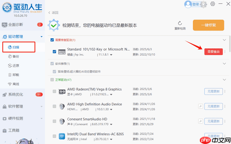The width and height of the screenshot is (231, 144).
Task: Check the Intel Dual Band Wireless-AC 8265 checkbox
Action: [54, 136]
